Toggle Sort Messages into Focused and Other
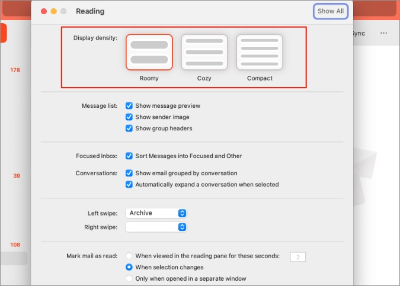Screen dimensions: 400x286 point(129,156)
